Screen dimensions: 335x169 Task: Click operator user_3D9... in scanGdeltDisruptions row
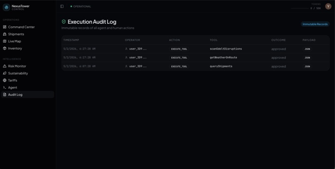pos(138,49)
